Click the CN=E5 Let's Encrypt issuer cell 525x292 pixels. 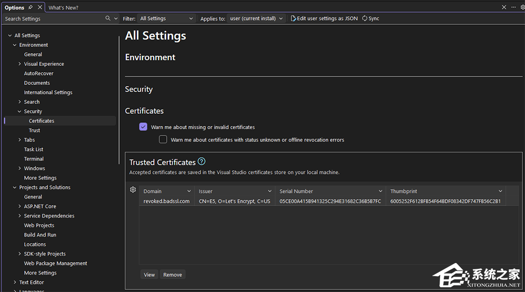(x=234, y=201)
